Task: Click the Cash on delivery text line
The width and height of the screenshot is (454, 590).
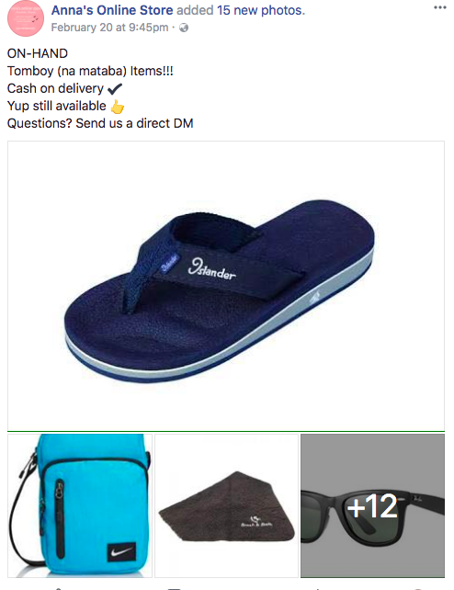Action: (55, 88)
